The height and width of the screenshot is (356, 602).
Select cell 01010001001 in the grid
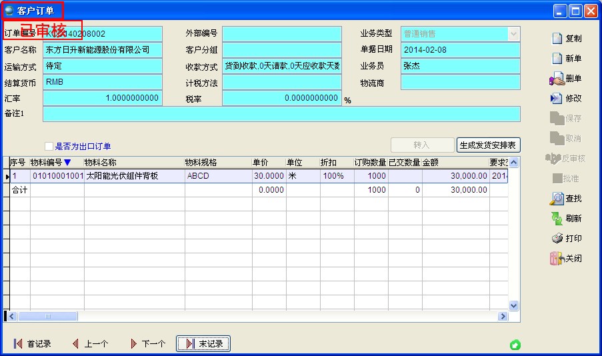(57, 176)
